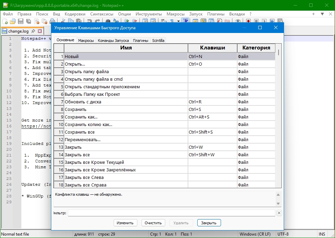Click the plus button at menu bar right

pyautogui.click(x=313, y=14)
